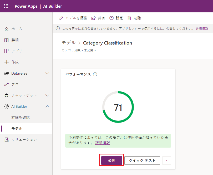Click the ホーム home icon
Image resolution: width=213 pixels, height=175 pixels.
tap(6, 29)
